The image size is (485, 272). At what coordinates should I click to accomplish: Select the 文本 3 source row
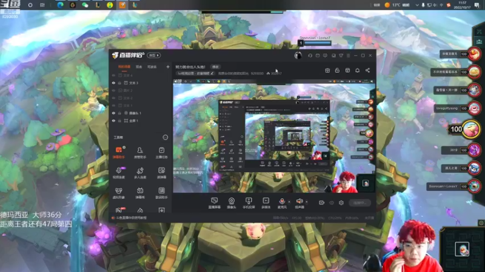[x=141, y=83]
